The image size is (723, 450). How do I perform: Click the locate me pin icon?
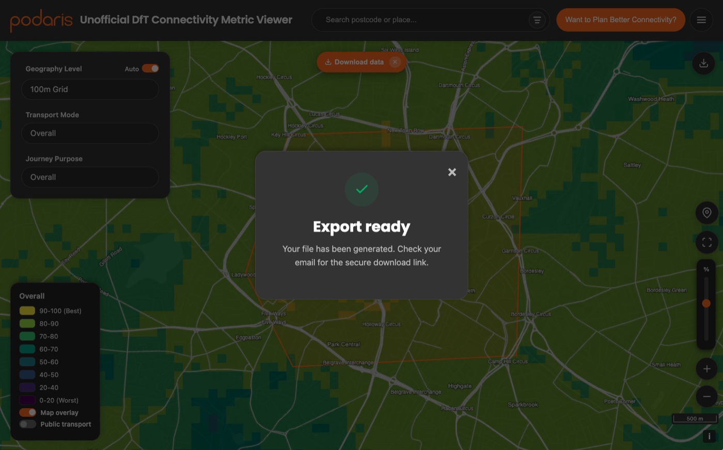tap(707, 213)
